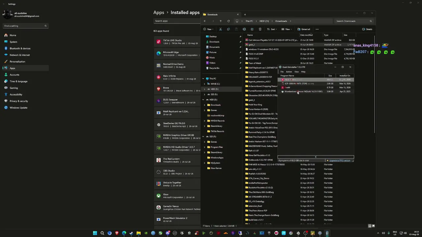Image resolution: width=422 pixels, height=237 pixels.
Task: Click This PC in address breadcrumb
Action: (x=249, y=21)
